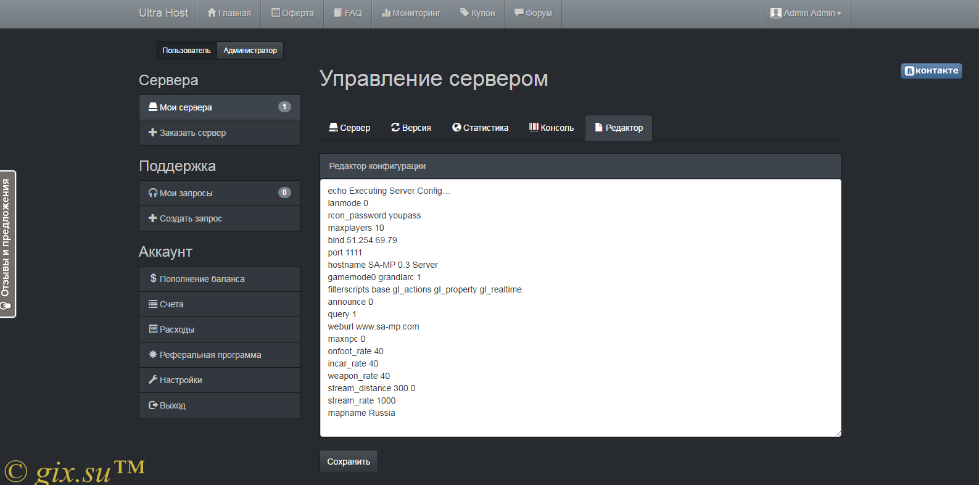Image resolution: width=979 pixels, height=485 pixels.
Task: Open Счета in the sidebar
Action: click(220, 304)
